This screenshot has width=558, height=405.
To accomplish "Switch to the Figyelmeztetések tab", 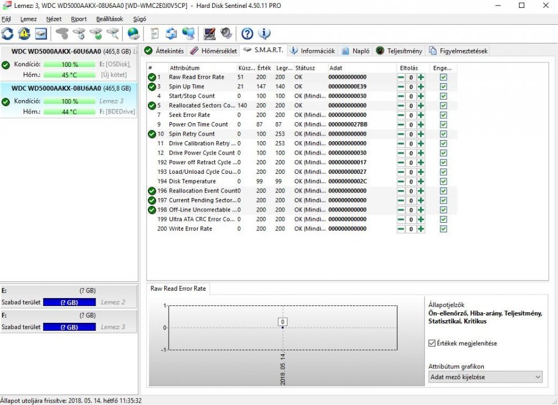I will tap(458, 51).
